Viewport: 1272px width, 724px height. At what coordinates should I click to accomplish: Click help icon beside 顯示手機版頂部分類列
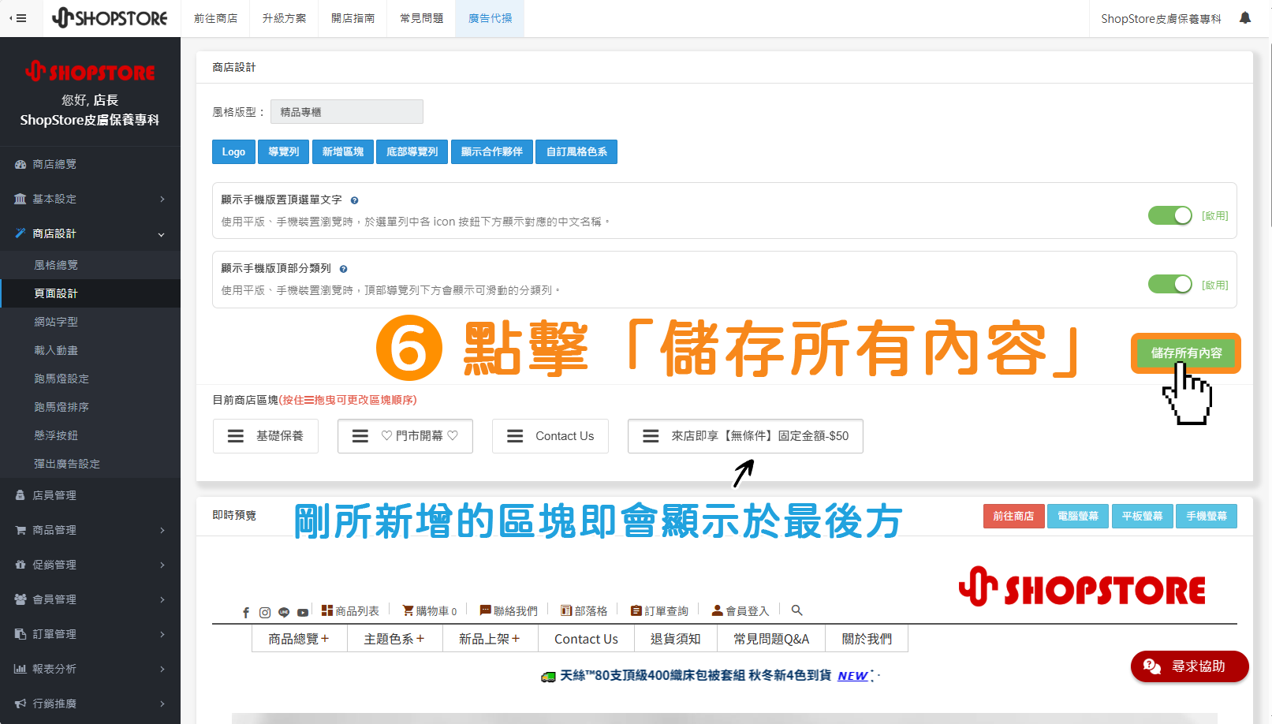[343, 269]
